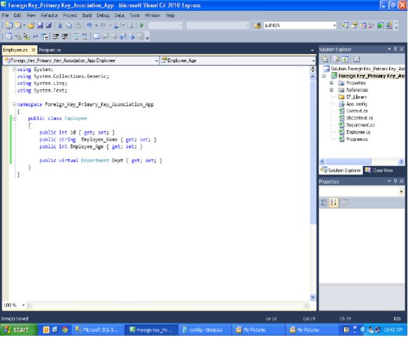Select Categorized view icon in Properties panel
Viewport: 408px width, 337px height.
325,202
